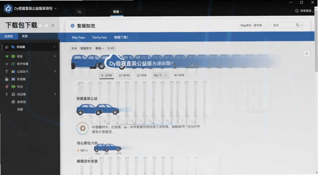Expand the sidebar row with green checkmark
Screen dimensions: 318x175
click(55, 56)
